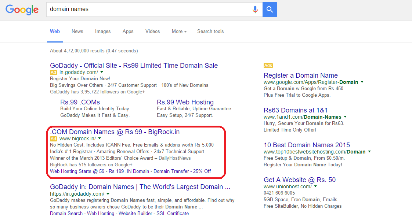Open Rs63 Domains at 1&1 ad
The height and width of the screenshot is (218, 412).
tap(296, 110)
